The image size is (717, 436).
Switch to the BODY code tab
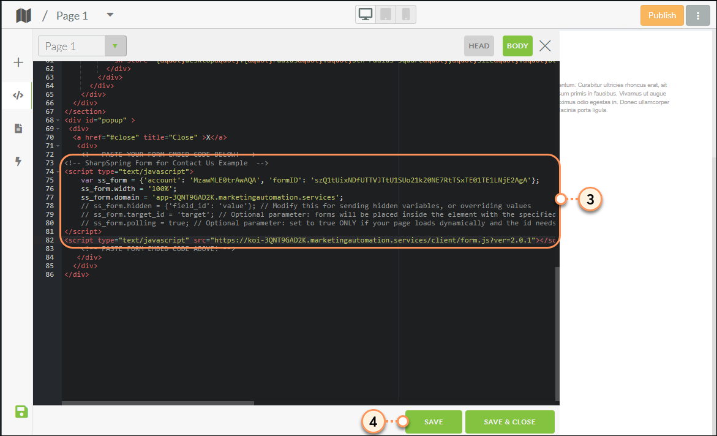[x=517, y=46]
